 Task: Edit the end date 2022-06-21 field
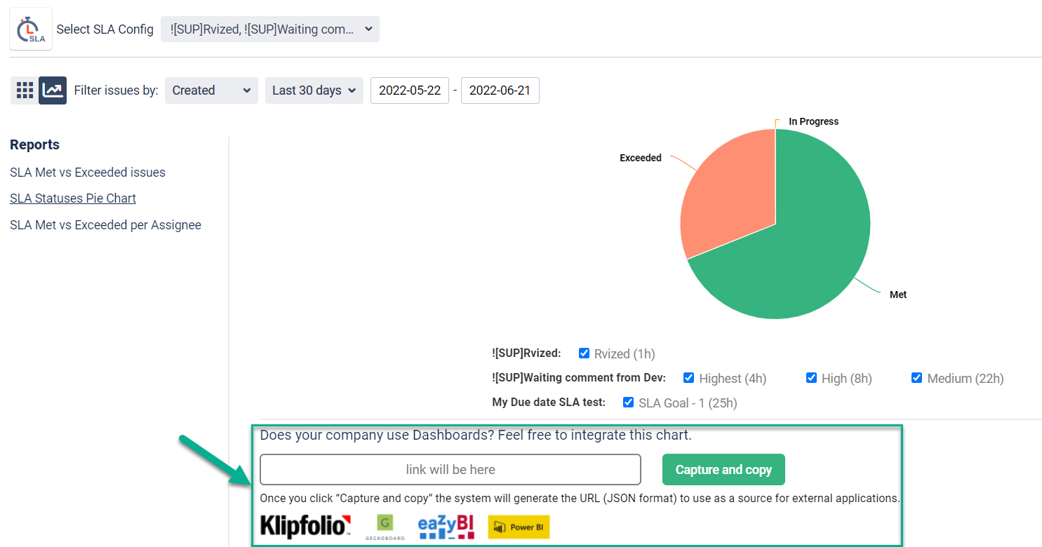500,90
